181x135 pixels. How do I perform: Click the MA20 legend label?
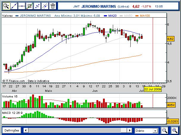click(x=112, y=15)
